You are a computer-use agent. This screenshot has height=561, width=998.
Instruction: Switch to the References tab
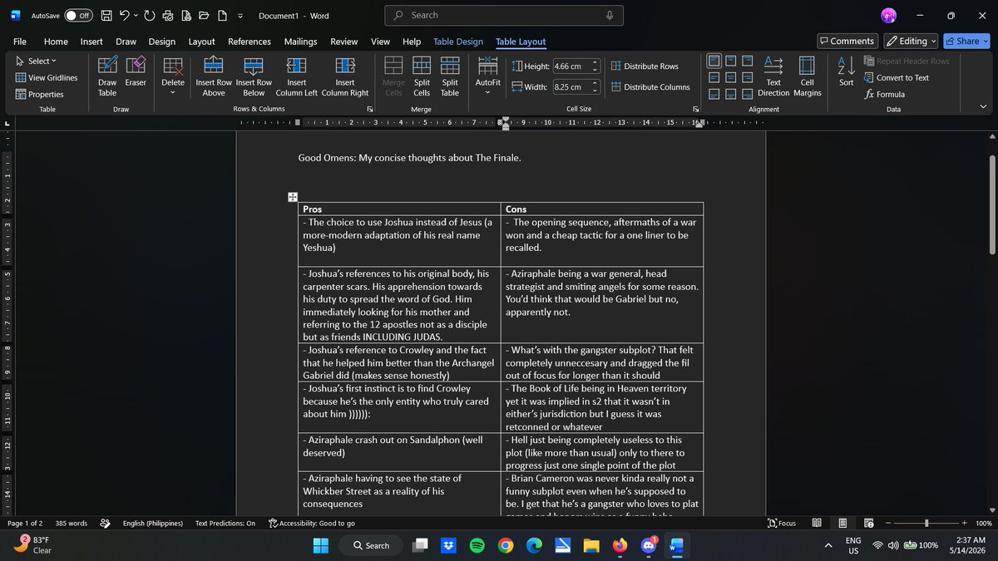pyautogui.click(x=249, y=42)
